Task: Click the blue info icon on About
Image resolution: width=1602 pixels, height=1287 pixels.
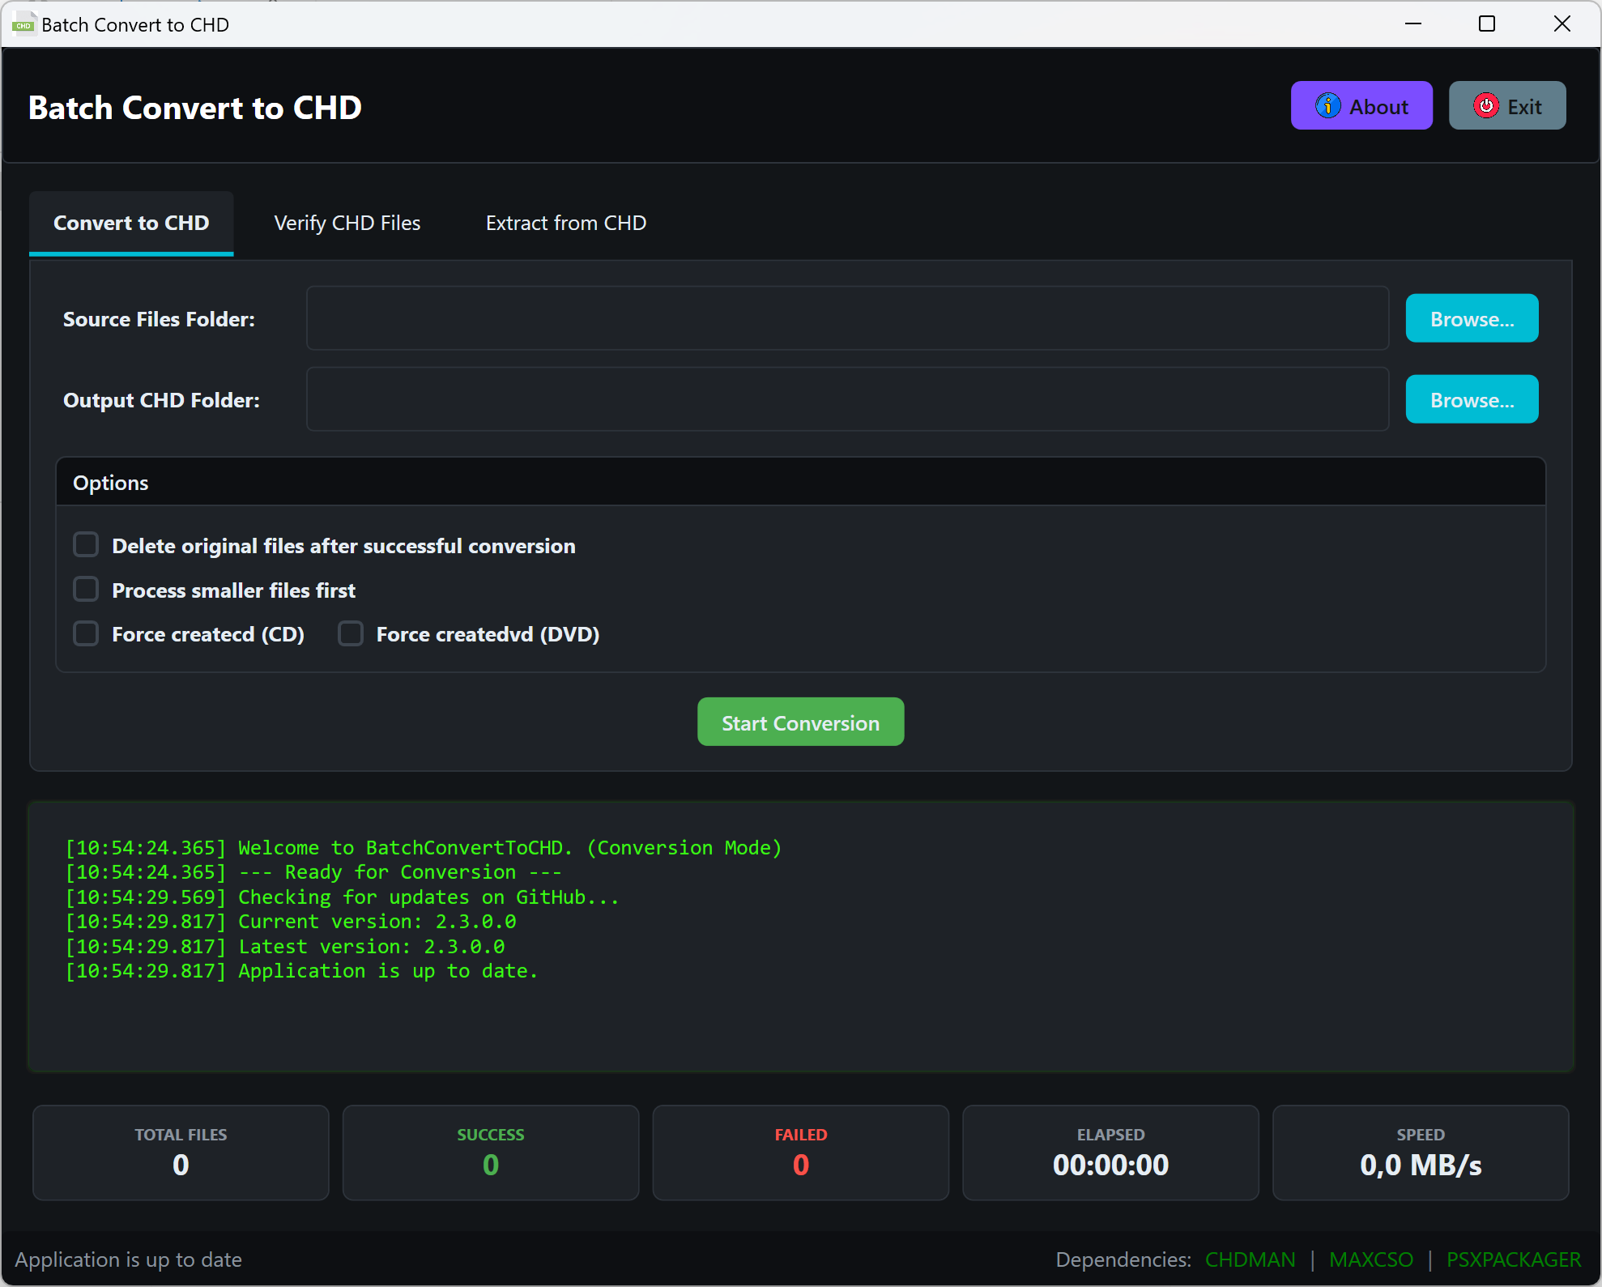Action: click(x=1327, y=105)
